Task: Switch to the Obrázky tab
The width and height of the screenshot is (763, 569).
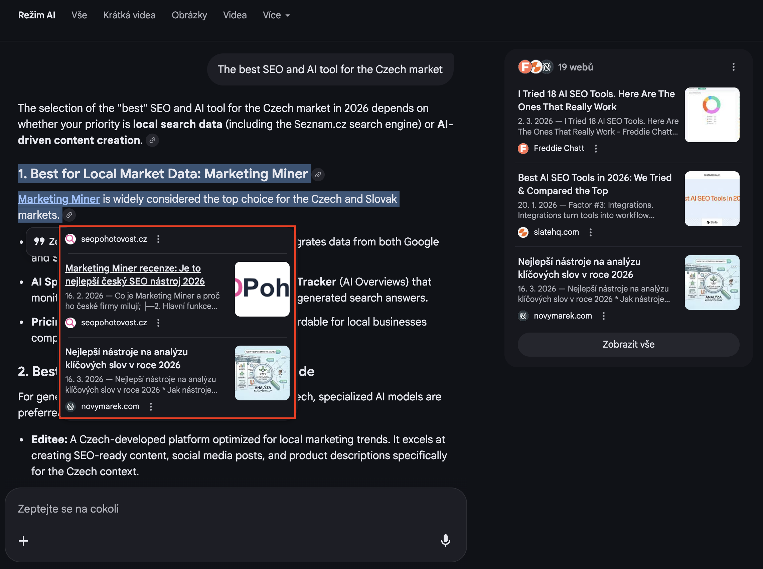Action: tap(189, 15)
